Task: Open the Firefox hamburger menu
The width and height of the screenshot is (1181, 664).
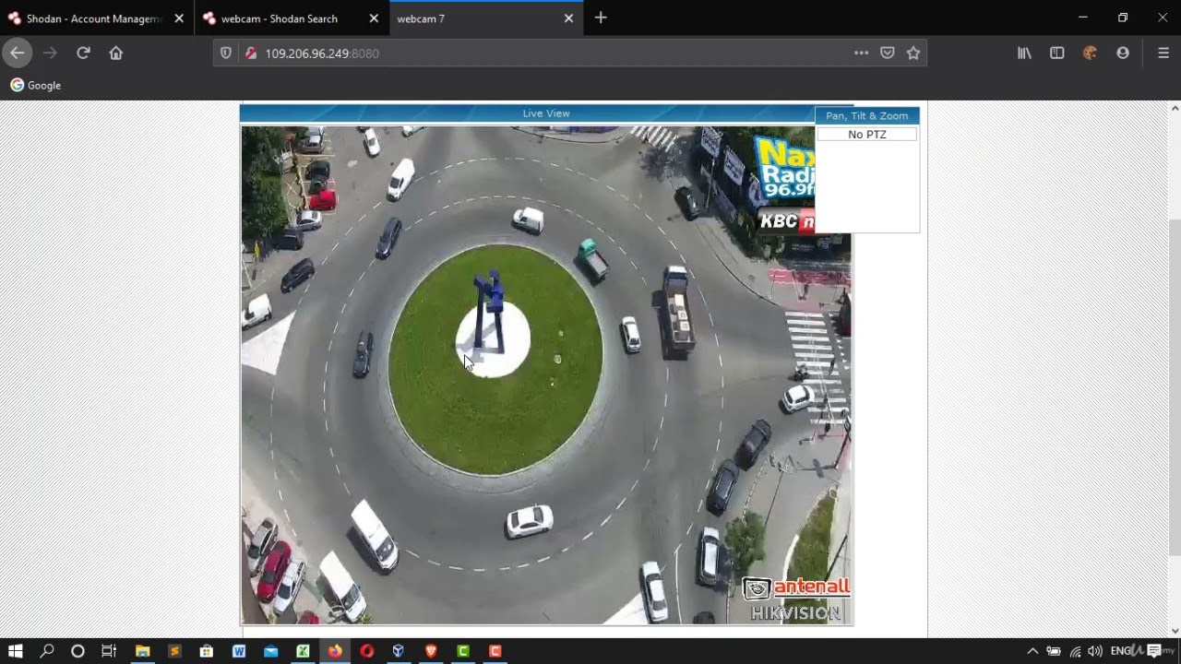Action: (1163, 53)
